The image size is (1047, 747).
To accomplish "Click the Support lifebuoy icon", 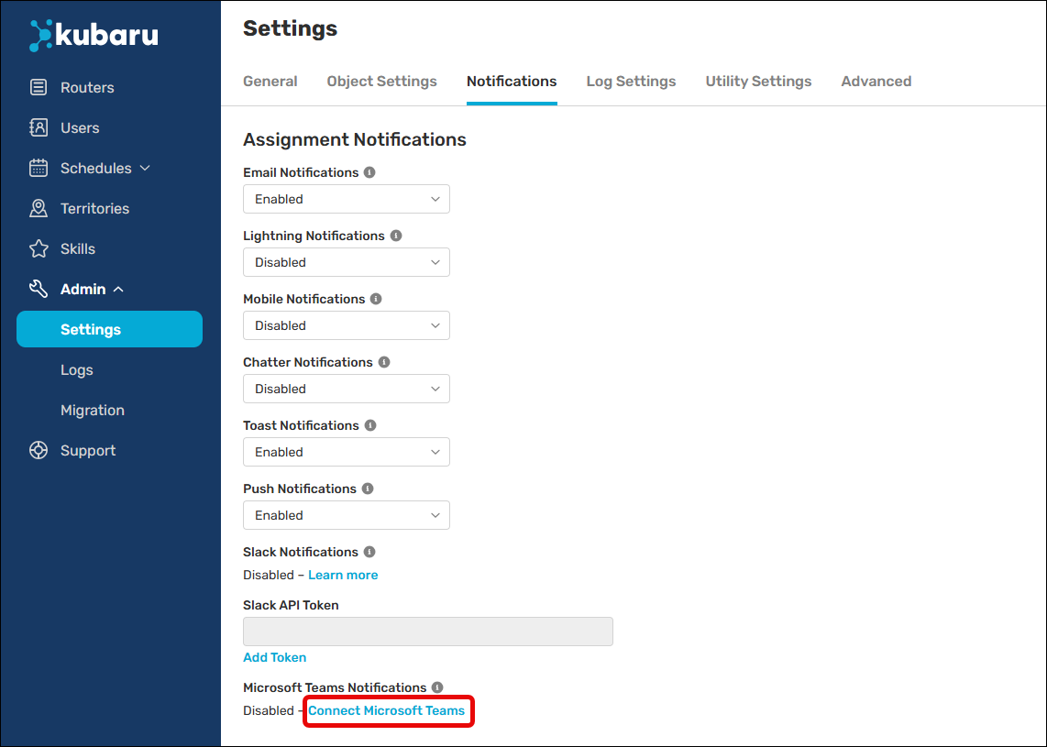I will pyautogui.click(x=39, y=451).
